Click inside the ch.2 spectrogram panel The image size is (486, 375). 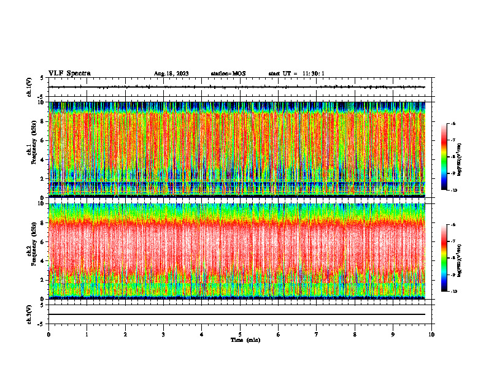coord(237,251)
